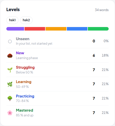This screenshot has height=126, width=115.
Task: Click the seedling icon for Struggling level
Action: click(10, 70)
